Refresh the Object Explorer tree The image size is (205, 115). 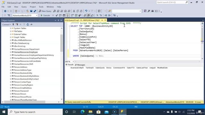28,25
